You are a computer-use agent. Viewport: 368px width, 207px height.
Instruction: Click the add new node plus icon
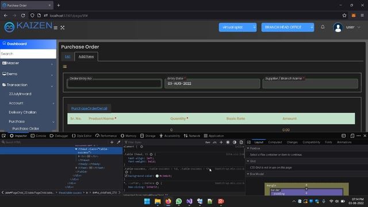[x=112, y=142]
